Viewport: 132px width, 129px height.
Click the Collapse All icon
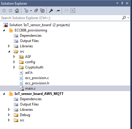point(36,11)
